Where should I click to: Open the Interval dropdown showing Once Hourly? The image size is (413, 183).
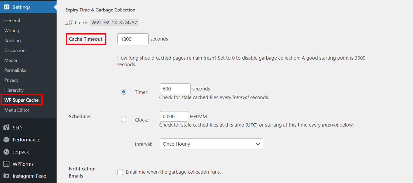click(x=211, y=144)
